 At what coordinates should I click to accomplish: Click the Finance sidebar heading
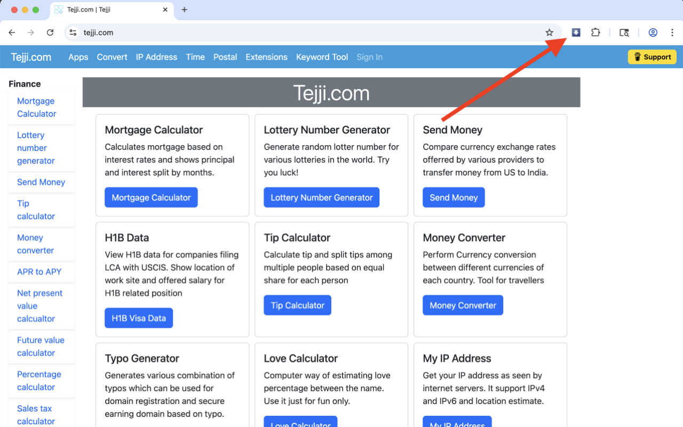25,84
